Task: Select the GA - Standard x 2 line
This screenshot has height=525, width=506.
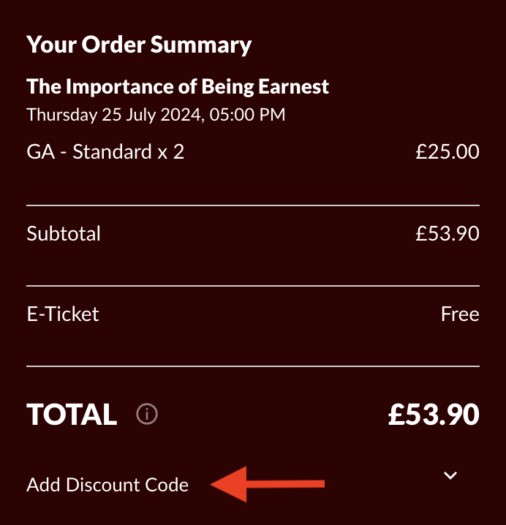Action: [x=105, y=151]
